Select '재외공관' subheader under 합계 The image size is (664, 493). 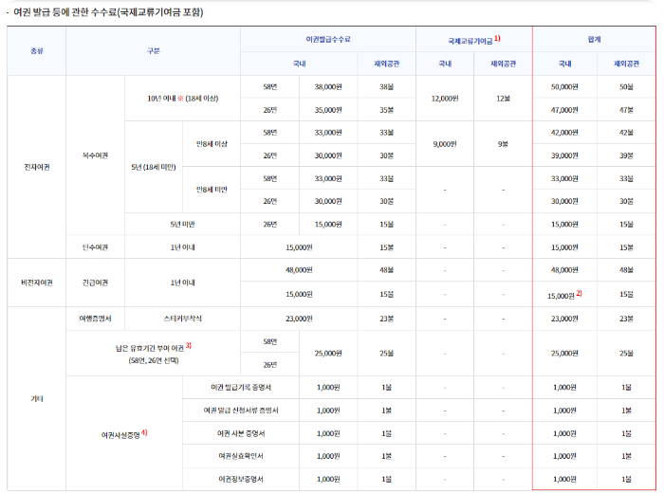626,64
